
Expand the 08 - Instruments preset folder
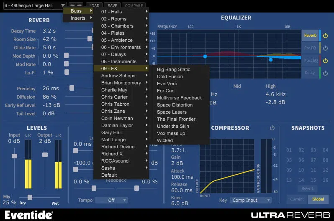[121, 61]
